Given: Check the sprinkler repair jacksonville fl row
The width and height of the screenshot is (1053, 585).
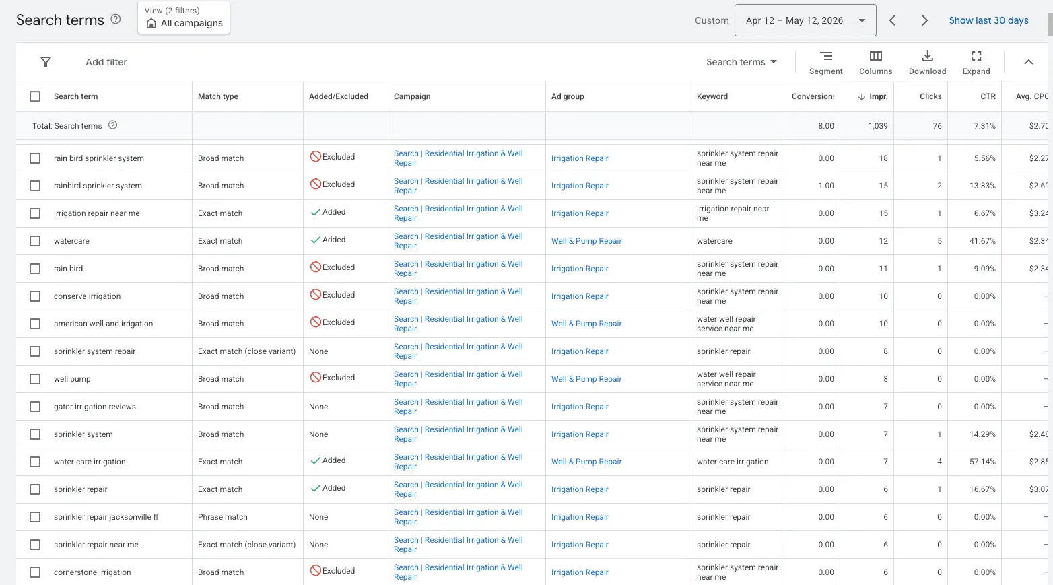Looking at the screenshot, I should pyautogui.click(x=35, y=517).
